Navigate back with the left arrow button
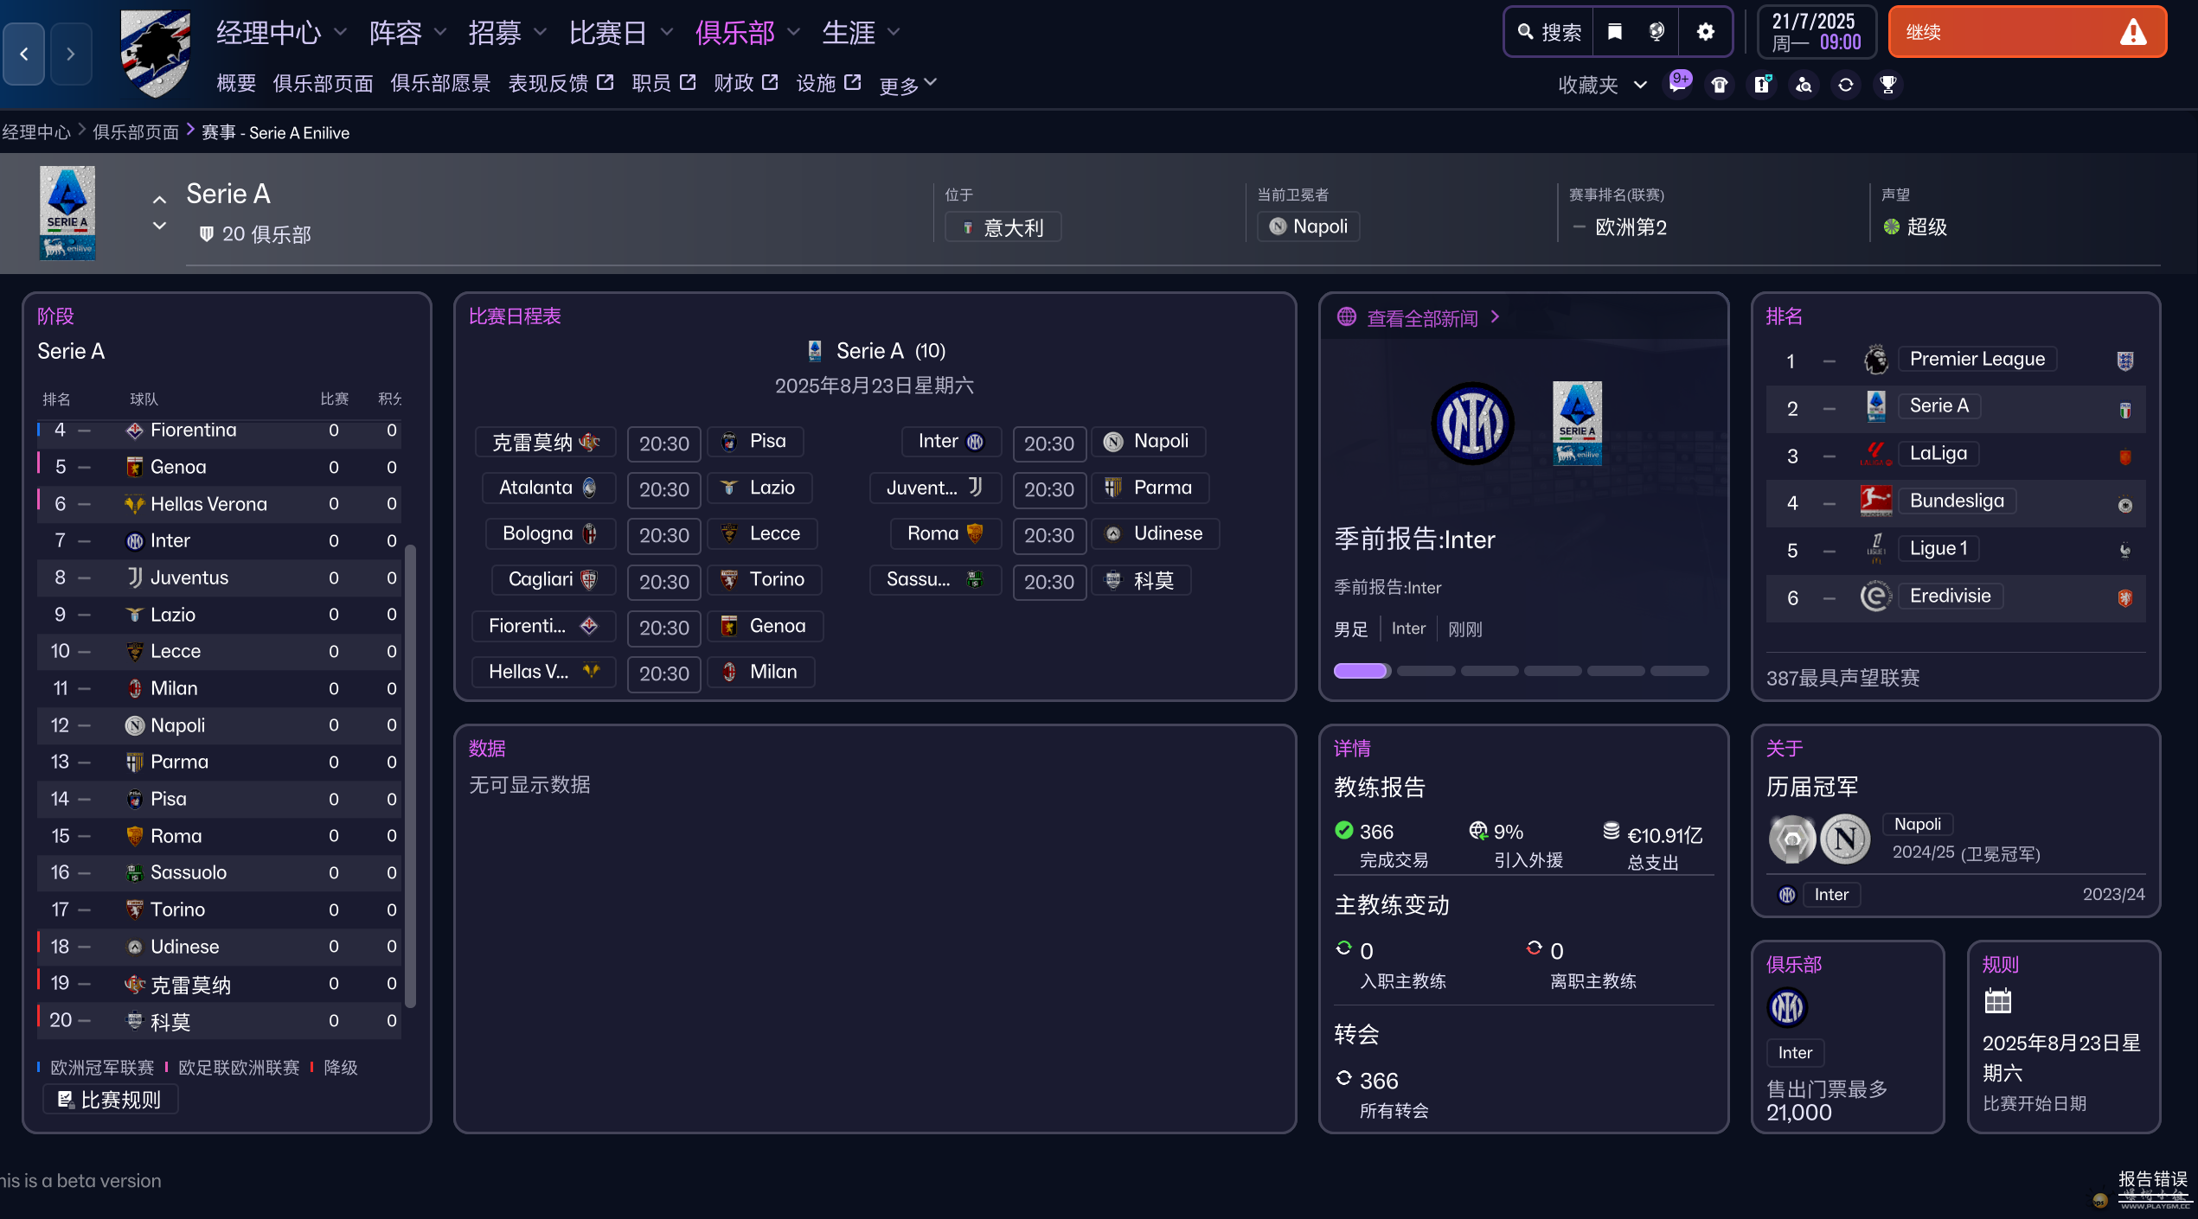This screenshot has height=1219, width=2198. click(x=24, y=54)
